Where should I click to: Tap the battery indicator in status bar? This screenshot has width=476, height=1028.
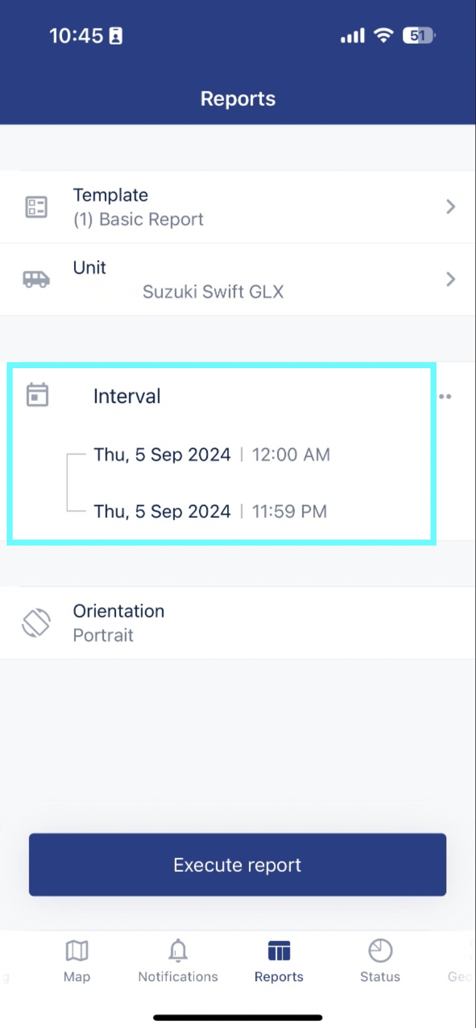(x=418, y=36)
